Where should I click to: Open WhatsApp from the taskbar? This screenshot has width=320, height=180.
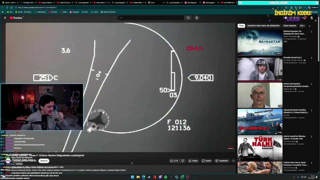click(x=182, y=177)
